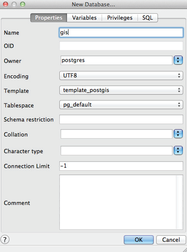Expand the Tablespace pg_default dropdown
187x252 pixels.
pyautogui.click(x=121, y=105)
